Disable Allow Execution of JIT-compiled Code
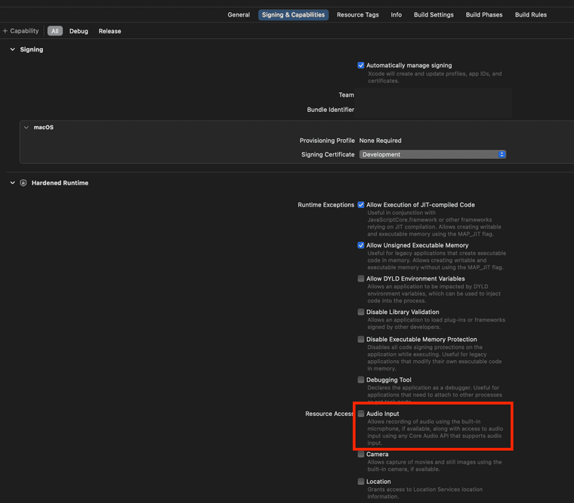 [x=361, y=205]
